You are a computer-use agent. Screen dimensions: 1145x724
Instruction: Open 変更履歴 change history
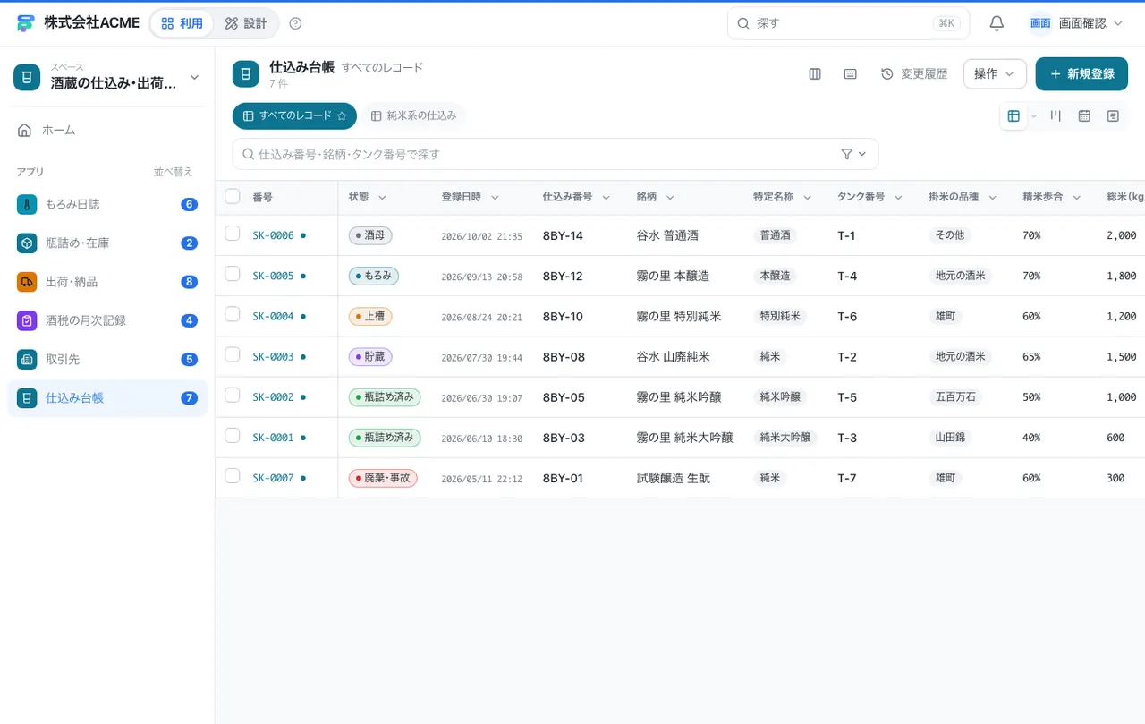tap(914, 74)
